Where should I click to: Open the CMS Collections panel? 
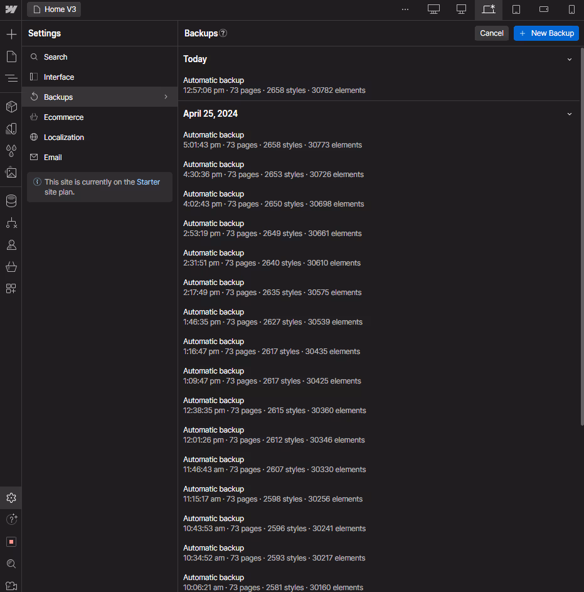pos(11,200)
